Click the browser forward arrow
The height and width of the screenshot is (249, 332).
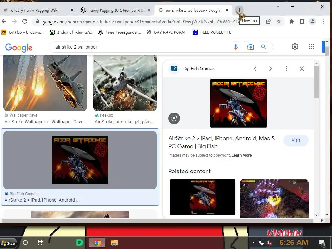(x=14, y=21)
